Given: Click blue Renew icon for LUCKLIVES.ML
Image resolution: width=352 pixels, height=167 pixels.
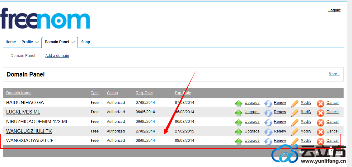Looking at the screenshot, I should point(268,113).
